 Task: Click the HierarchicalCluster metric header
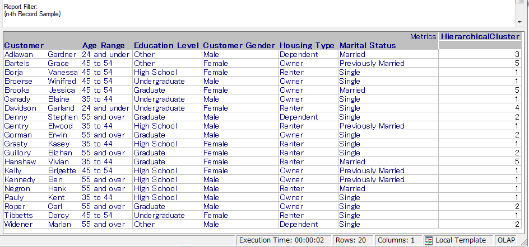click(480, 36)
